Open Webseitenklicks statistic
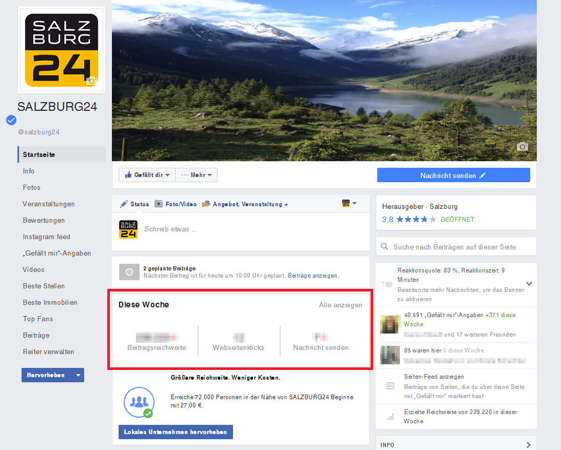 239,342
